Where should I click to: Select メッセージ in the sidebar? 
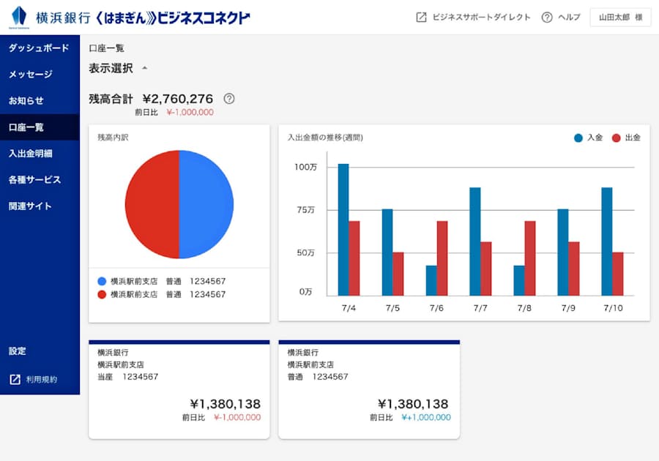(x=31, y=75)
